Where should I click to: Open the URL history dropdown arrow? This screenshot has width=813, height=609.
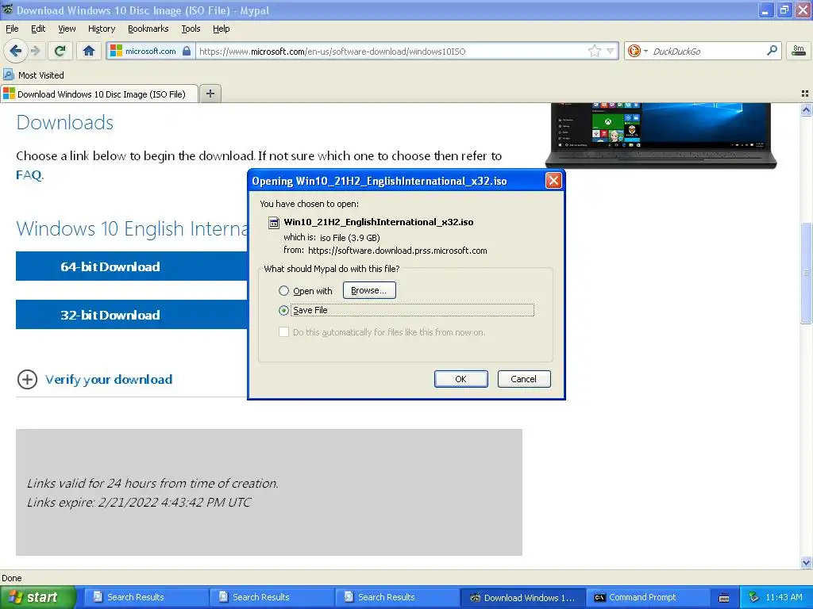(x=611, y=51)
